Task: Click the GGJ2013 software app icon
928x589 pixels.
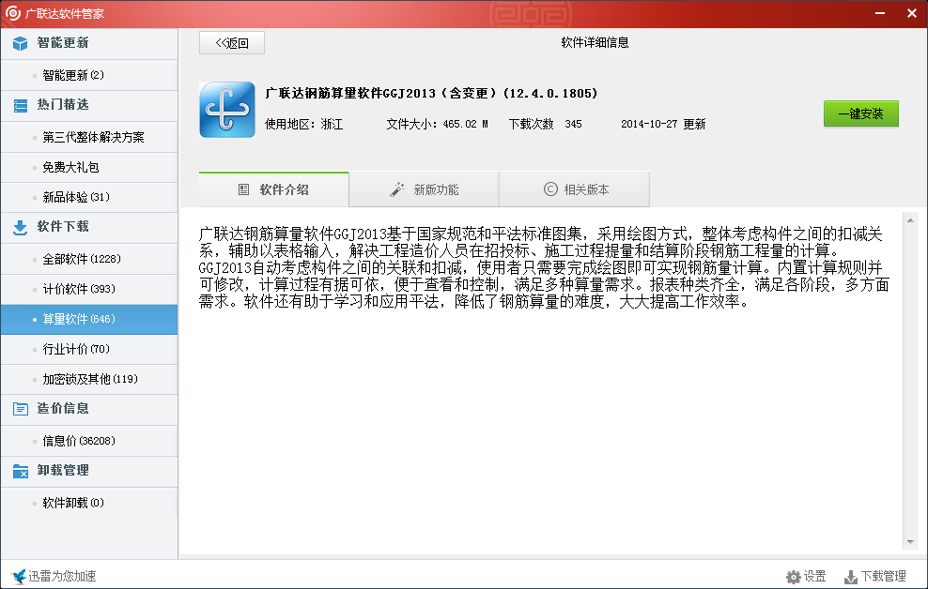Action: point(227,110)
